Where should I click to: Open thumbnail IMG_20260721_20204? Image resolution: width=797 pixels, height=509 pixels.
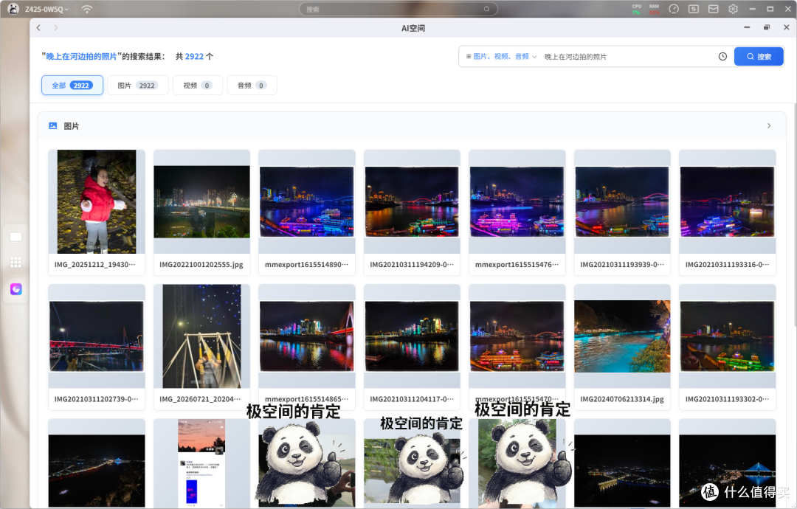(x=201, y=336)
